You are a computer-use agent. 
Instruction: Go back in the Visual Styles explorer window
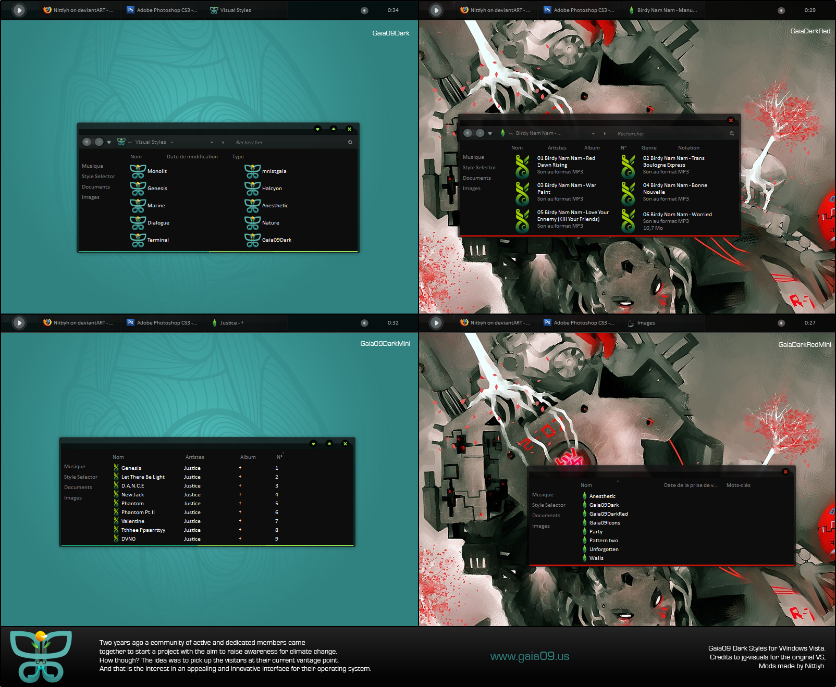coord(87,142)
